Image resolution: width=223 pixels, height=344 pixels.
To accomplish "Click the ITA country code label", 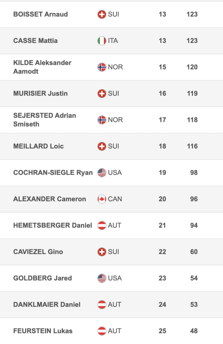I will (x=113, y=41).
